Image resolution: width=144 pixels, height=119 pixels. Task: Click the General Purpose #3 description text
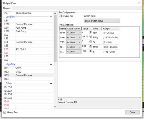click(67, 102)
